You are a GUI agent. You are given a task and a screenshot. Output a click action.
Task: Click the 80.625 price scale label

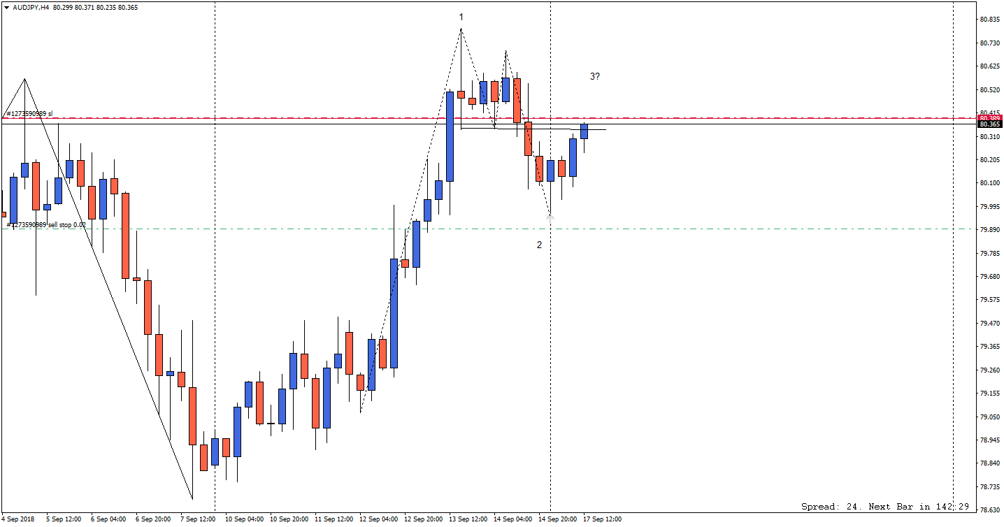coord(989,66)
